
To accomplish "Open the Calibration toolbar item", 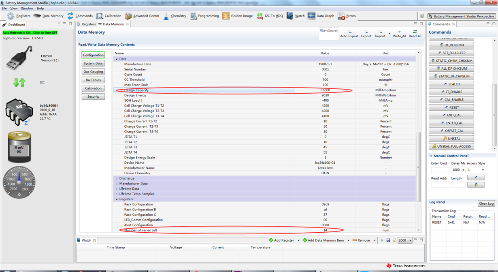I will (x=109, y=16).
